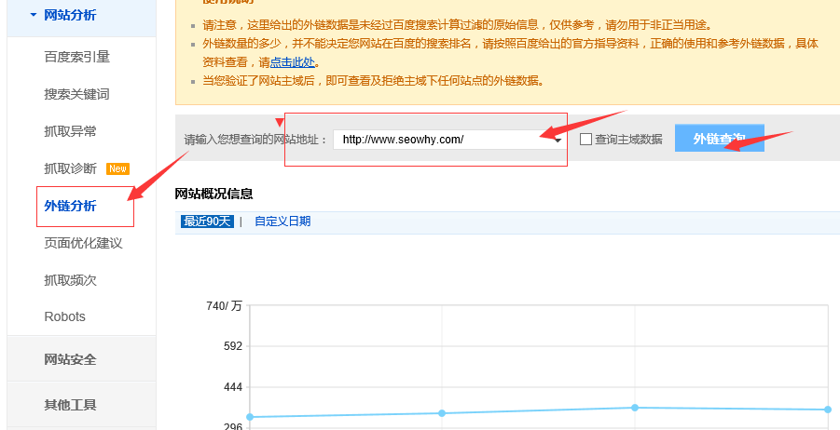Go to 抓取异常 page
This screenshot has width=840, height=430.
click(x=70, y=131)
